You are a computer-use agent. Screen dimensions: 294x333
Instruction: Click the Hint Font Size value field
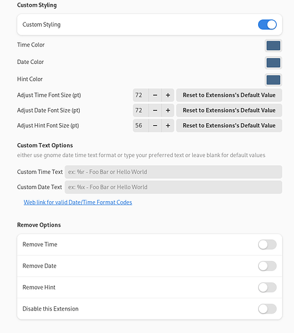140,126
